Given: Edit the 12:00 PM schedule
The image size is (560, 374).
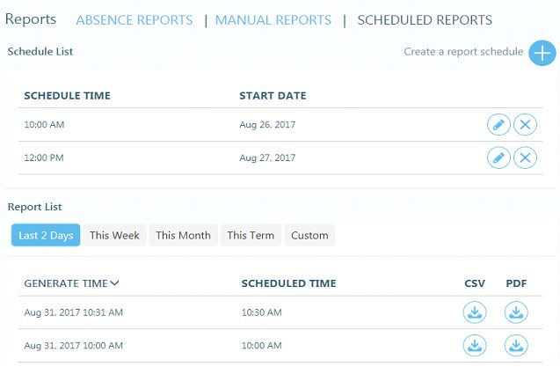Looking at the screenshot, I should click(x=498, y=158).
